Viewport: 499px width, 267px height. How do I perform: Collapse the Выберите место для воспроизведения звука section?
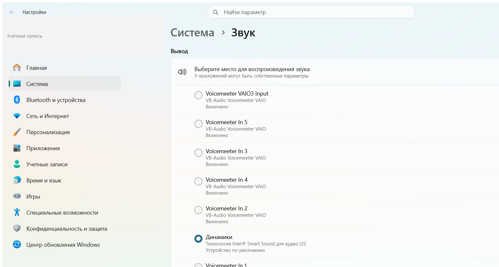[x=335, y=72]
